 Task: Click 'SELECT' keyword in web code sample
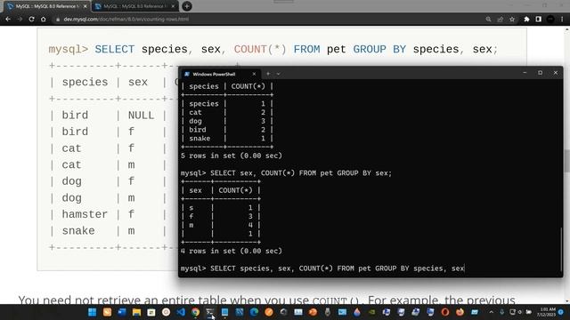coord(115,49)
